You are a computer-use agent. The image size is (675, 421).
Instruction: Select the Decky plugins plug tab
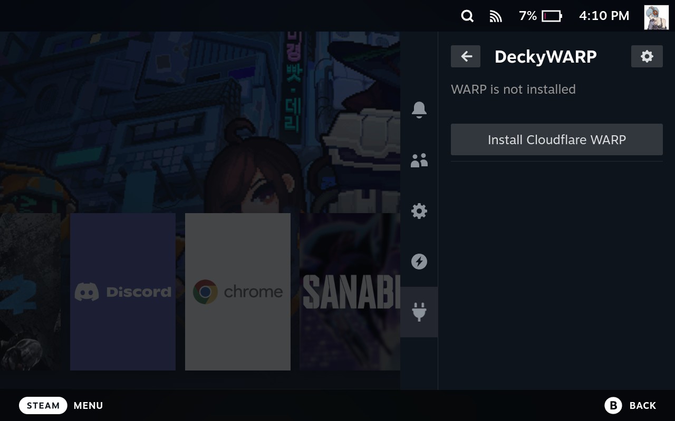[x=419, y=312]
